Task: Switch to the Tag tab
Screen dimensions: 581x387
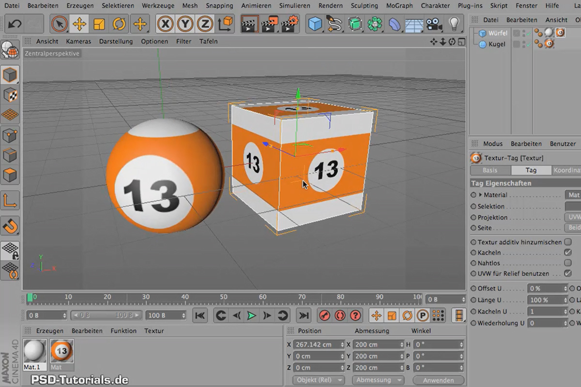Action: click(531, 170)
